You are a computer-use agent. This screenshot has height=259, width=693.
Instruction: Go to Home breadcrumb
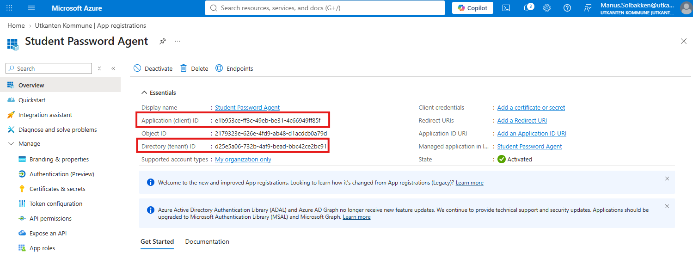[16, 25]
